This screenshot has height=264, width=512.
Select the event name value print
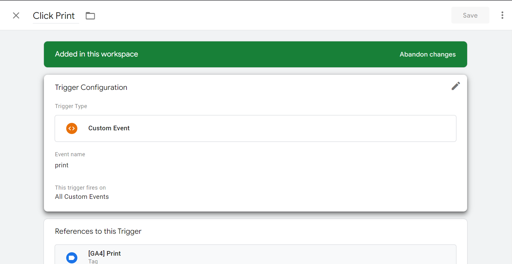coord(62,165)
